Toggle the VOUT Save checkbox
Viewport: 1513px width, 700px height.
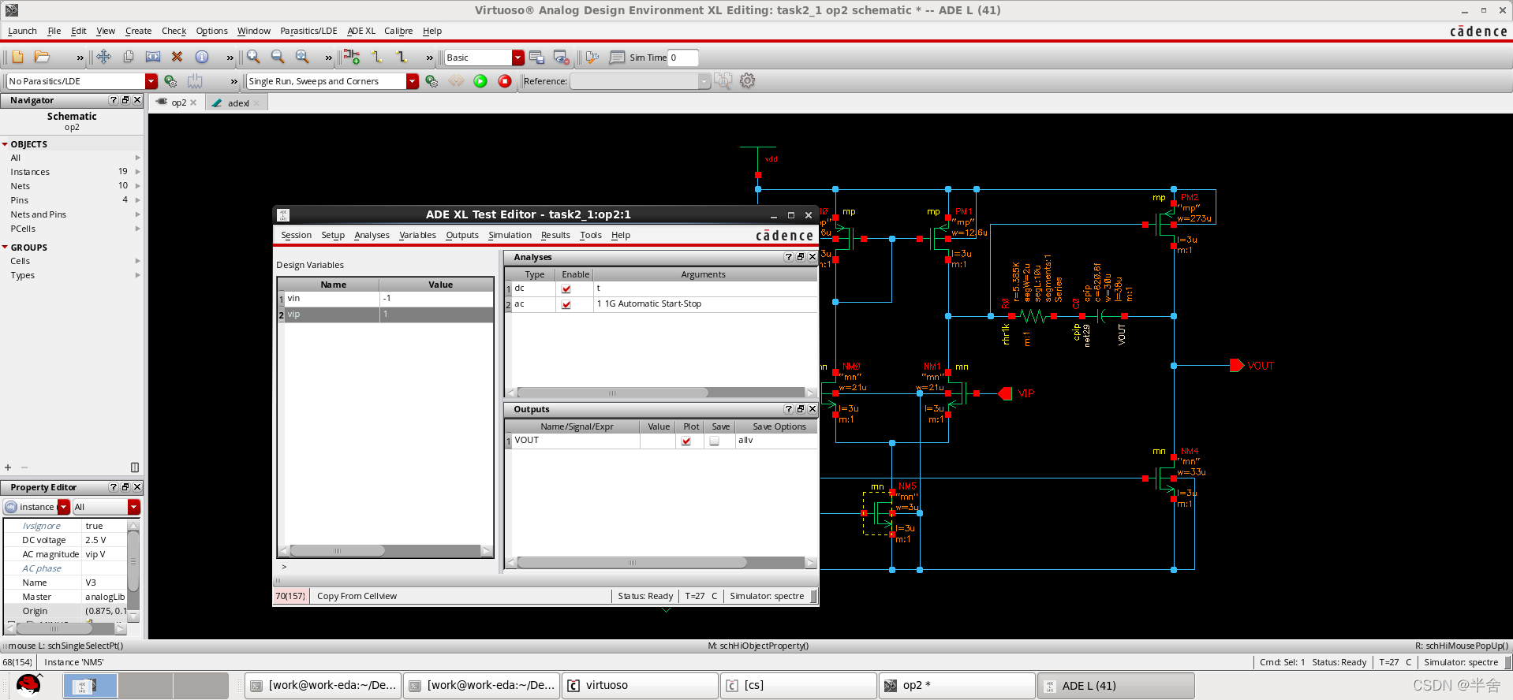pos(715,441)
